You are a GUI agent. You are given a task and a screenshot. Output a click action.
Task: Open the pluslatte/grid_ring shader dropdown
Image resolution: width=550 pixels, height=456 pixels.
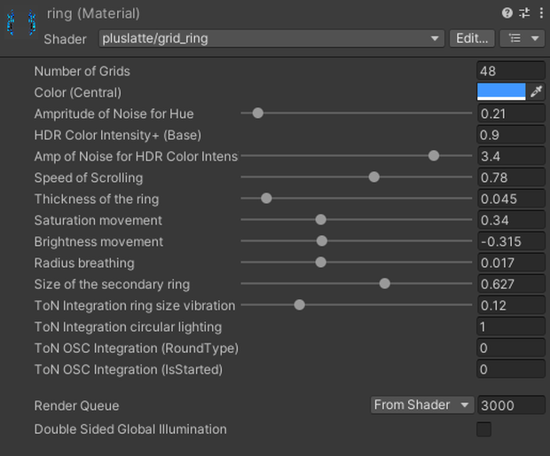[x=271, y=38]
